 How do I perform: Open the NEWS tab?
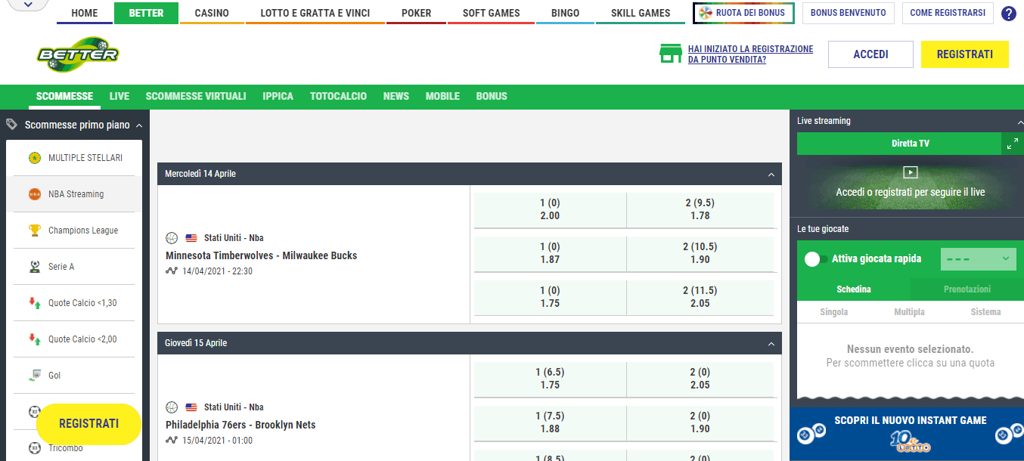pyautogui.click(x=396, y=97)
